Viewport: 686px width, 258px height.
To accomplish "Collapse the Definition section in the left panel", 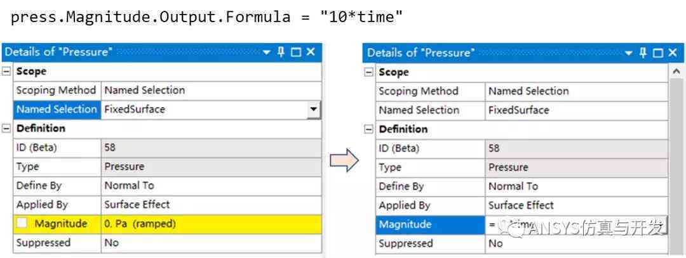I will (x=6, y=128).
